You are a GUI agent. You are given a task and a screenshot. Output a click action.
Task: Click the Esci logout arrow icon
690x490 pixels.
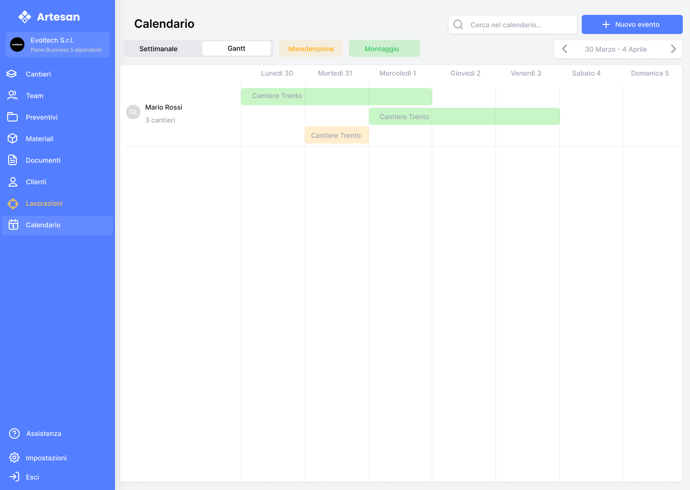tap(14, 477)
